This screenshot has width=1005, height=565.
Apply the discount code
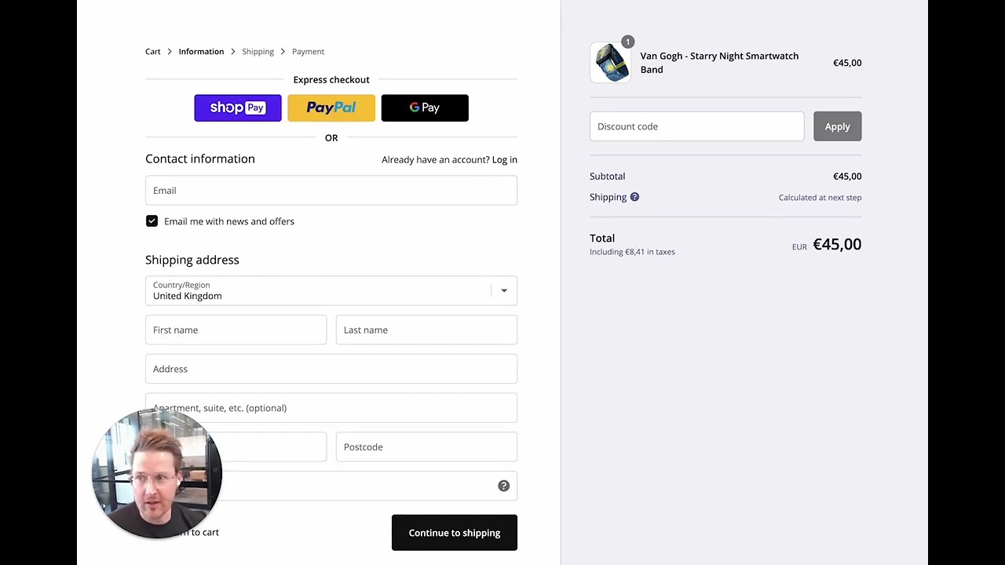point(837,126)
